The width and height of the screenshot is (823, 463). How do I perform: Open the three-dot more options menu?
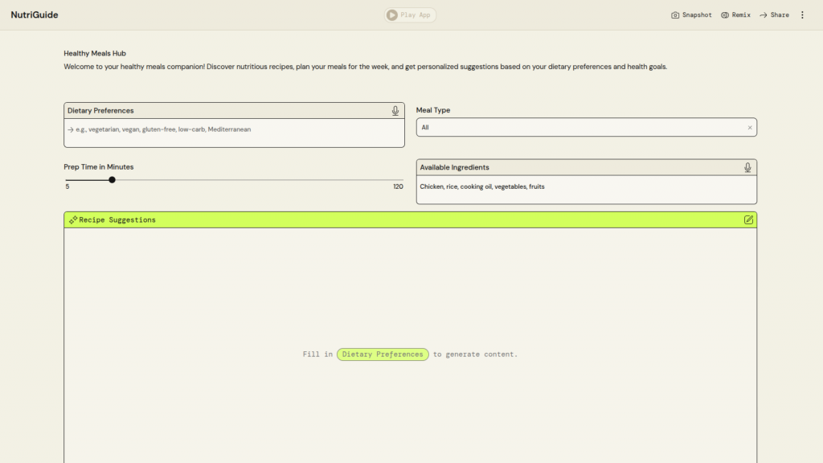(x=802, y=15)
